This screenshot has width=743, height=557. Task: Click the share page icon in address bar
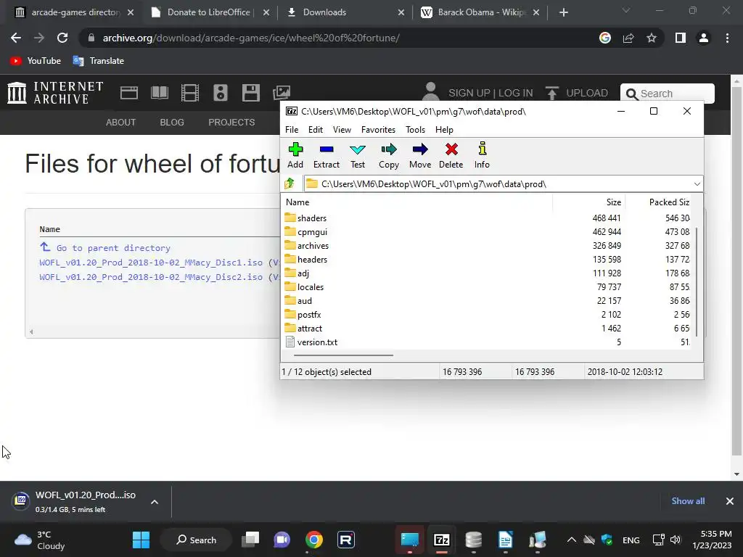click(x=628, y=38)
